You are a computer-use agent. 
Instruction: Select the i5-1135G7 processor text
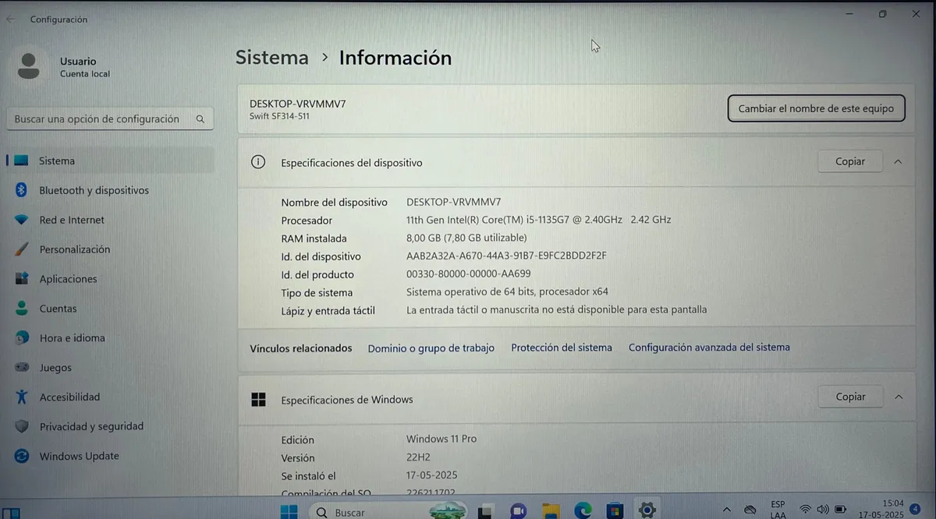click(x=539, y=220)
